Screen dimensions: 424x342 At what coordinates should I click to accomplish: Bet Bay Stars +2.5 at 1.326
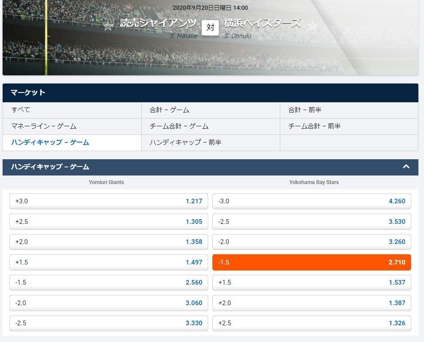[312, 323]
